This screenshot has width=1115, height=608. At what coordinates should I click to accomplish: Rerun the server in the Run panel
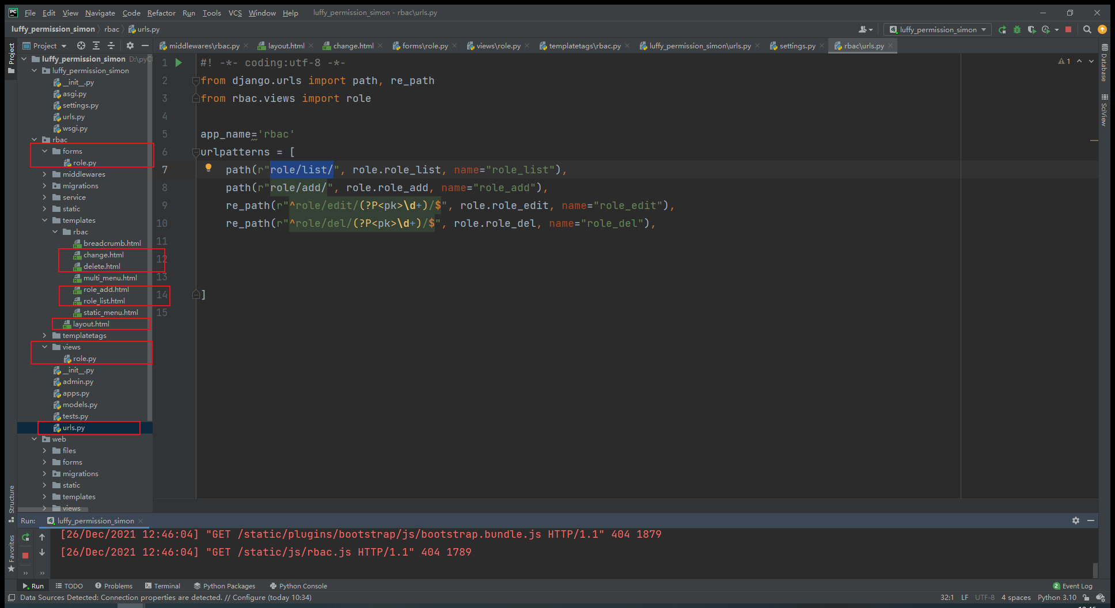[25, 537]
